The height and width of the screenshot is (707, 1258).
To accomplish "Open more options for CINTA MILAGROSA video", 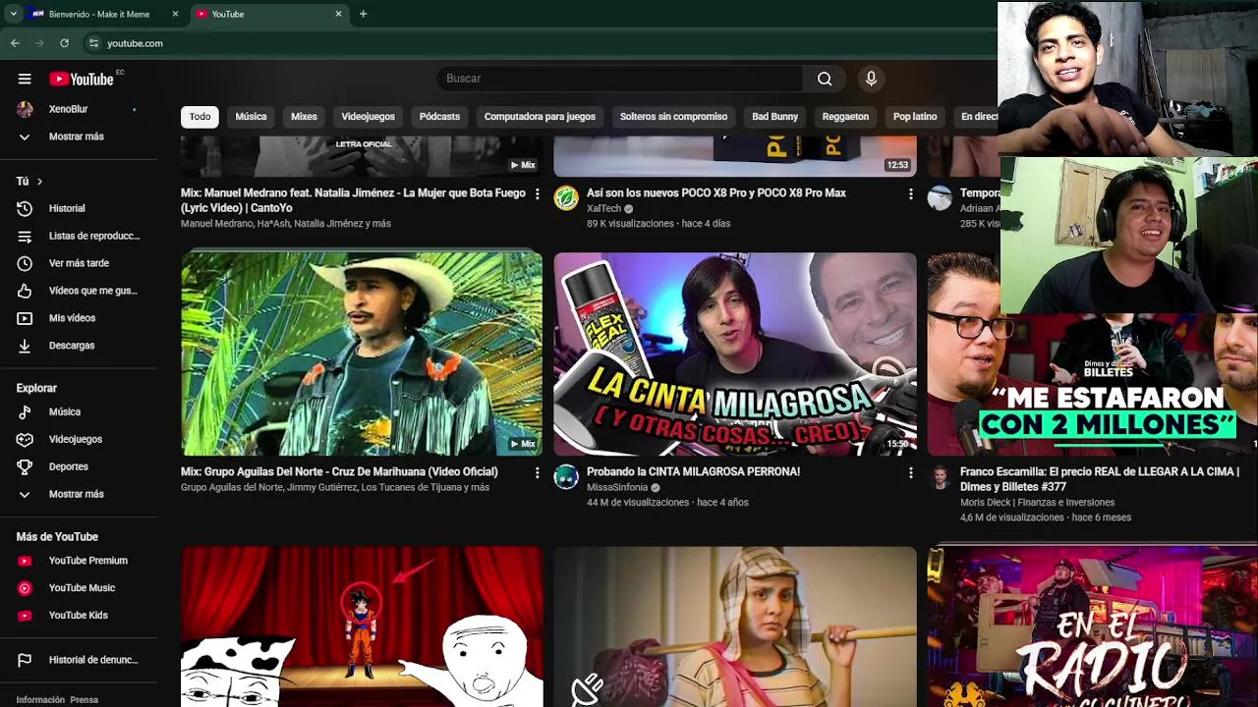I will (x=910, y=473).
